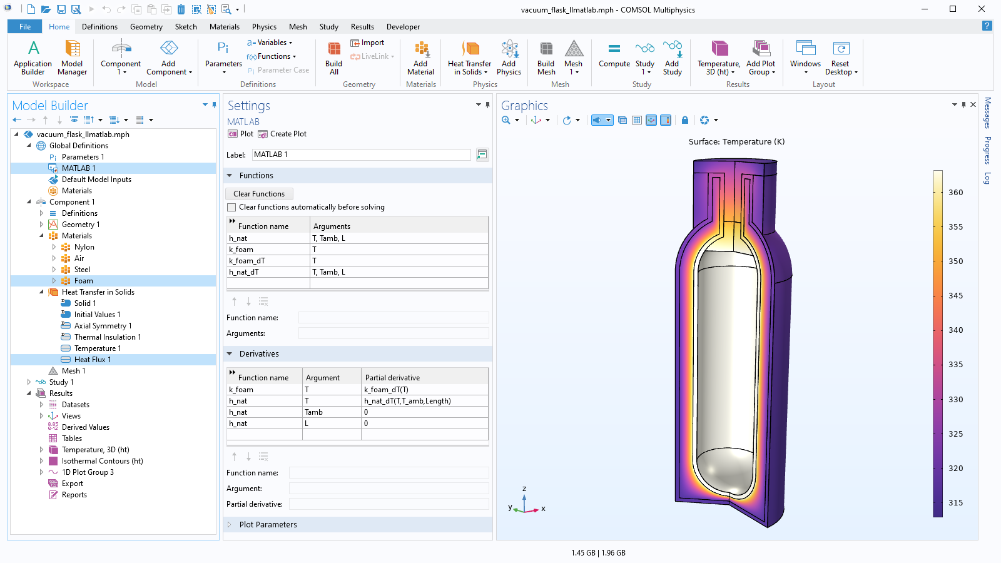Screen dimensions: 1001x563
Task: Click Add Material in the ribbon
Action: coord(421,58)
